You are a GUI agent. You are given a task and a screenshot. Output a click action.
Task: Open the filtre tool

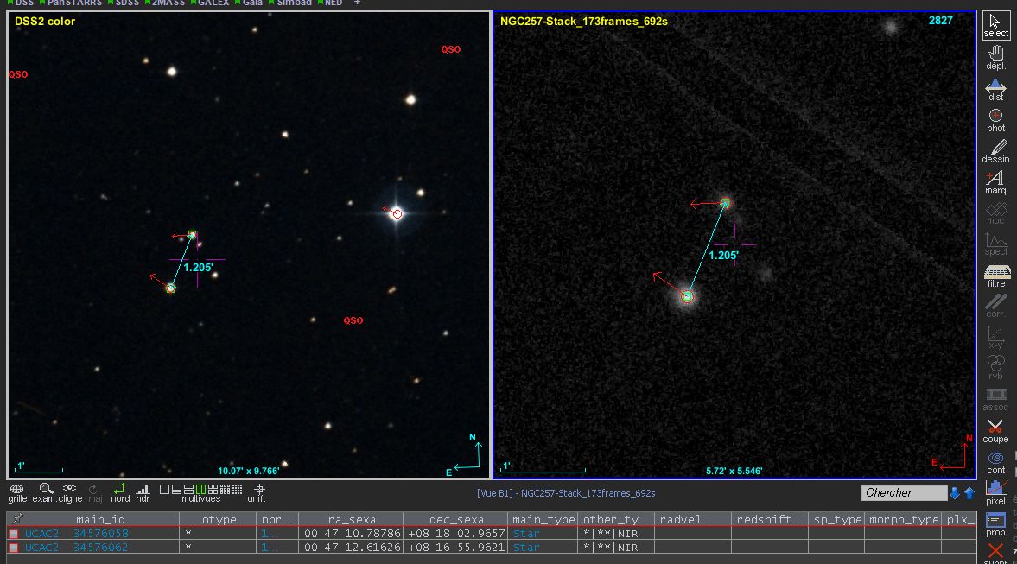(x=995, y=276)
